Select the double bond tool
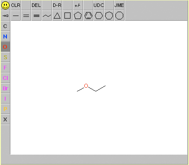 point(26,16)
